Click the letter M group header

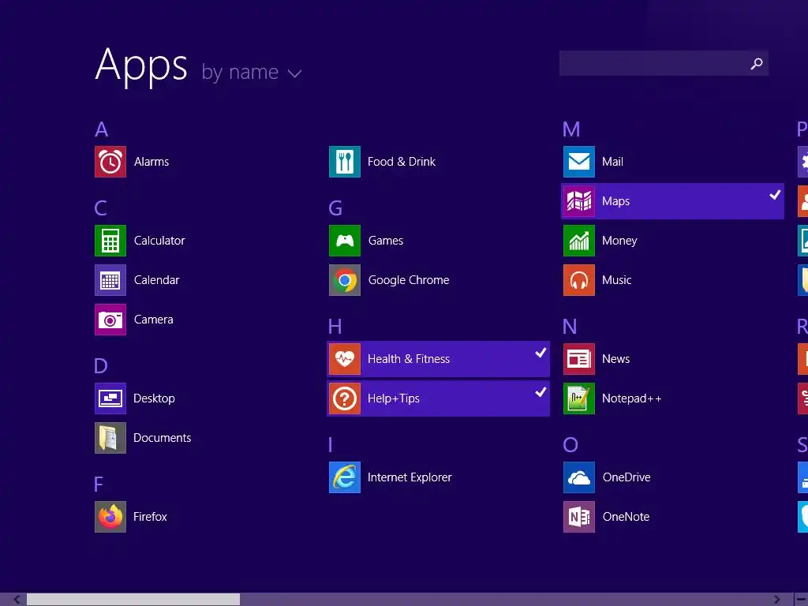pos(571,129)
